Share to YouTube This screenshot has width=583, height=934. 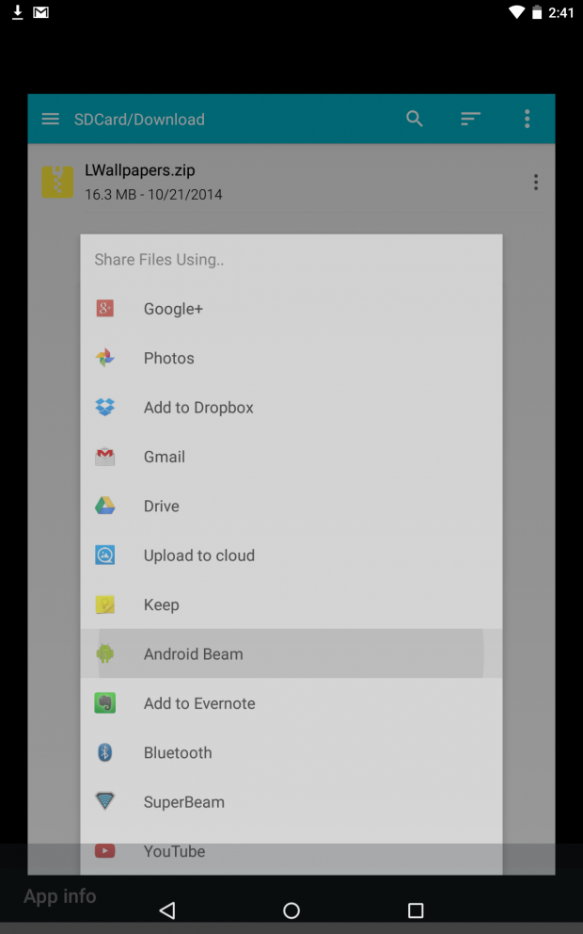coord(291,851)
